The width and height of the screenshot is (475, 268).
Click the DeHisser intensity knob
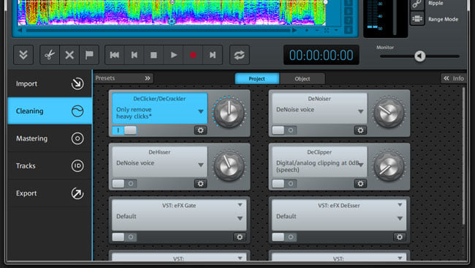[229, 166]
